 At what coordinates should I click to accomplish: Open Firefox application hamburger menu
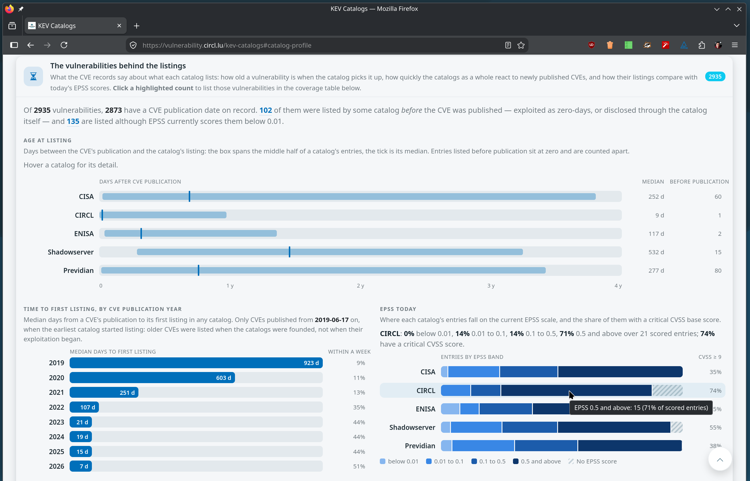735,45
